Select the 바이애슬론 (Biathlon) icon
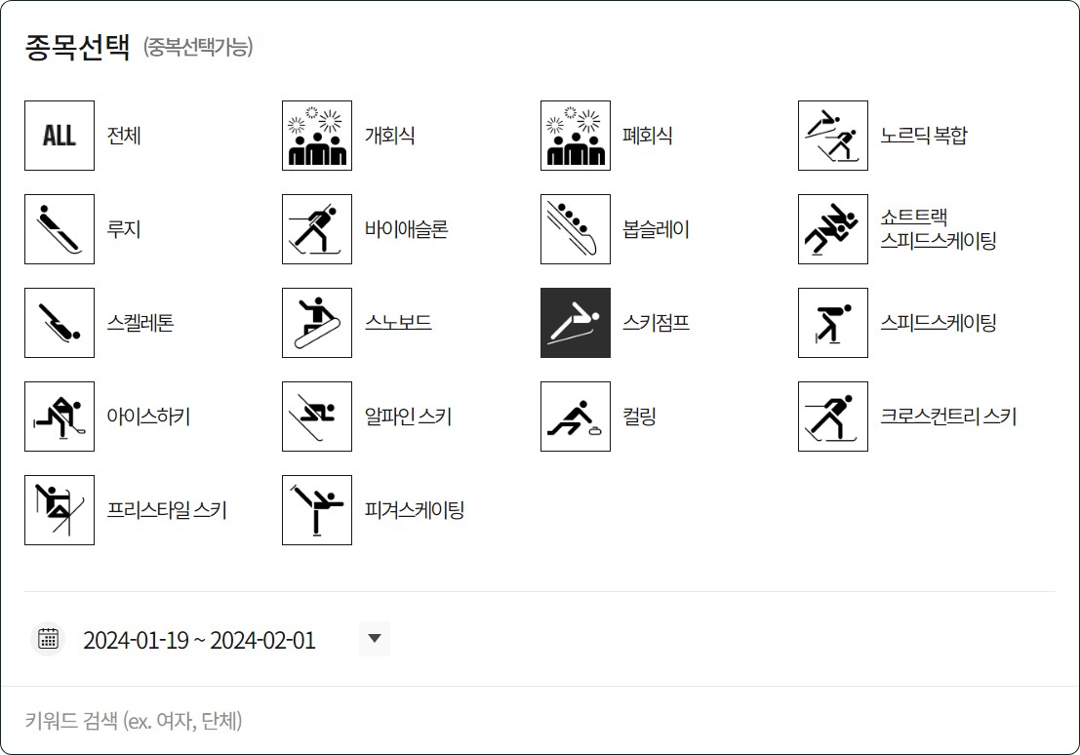The image size is (1080, 755). 316,230
